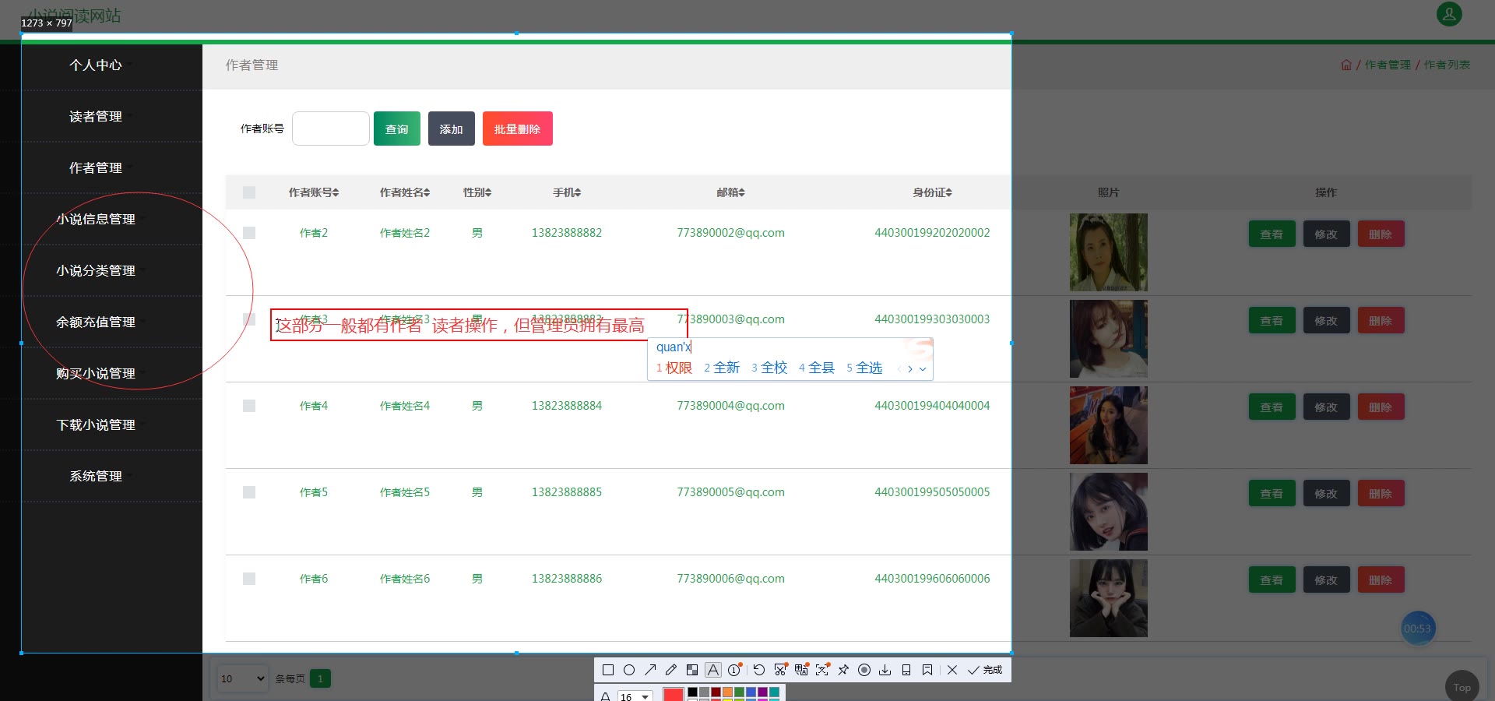1495x701 pixels.
Task: Select the pencil freehand tool
Action: click(671, 670)
